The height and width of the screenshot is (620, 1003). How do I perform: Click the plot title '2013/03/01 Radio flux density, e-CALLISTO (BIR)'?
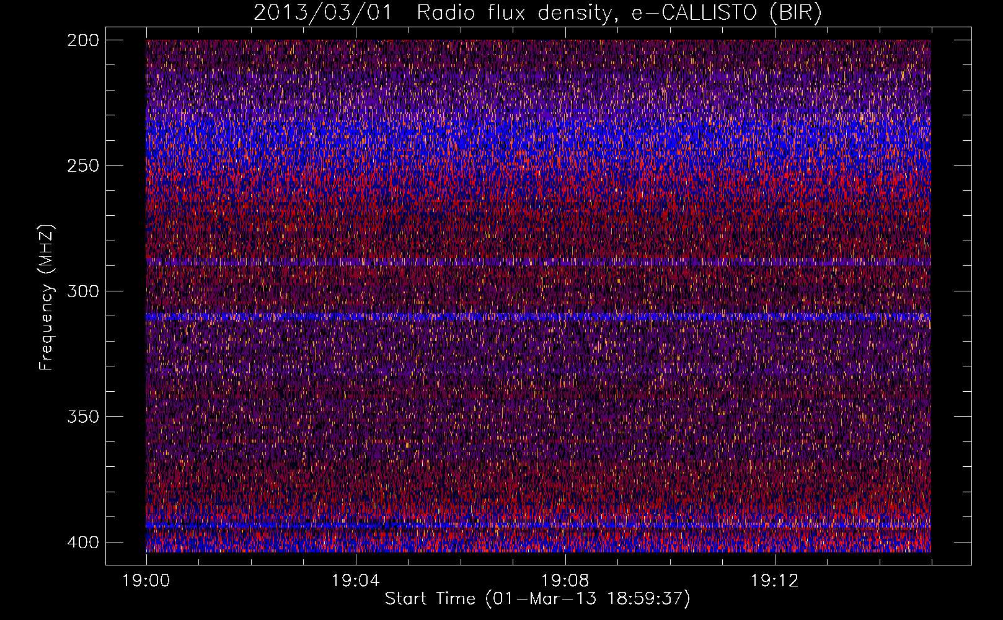click(x=537, y=12)
